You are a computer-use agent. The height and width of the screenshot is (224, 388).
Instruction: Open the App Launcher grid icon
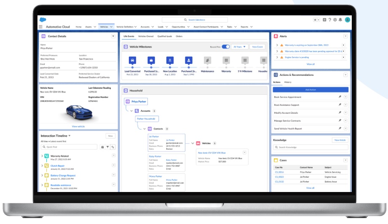(40, 27)
